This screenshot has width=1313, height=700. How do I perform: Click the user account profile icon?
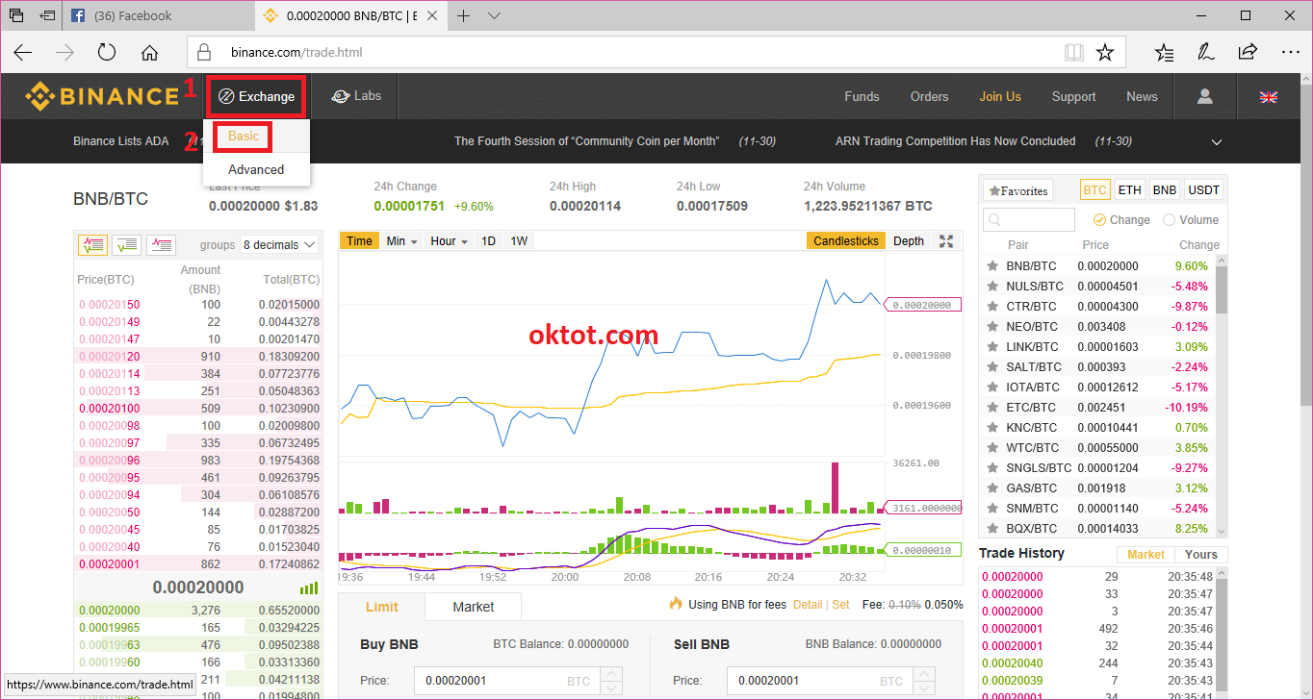pyautogui.click(x=1204, y=96)
